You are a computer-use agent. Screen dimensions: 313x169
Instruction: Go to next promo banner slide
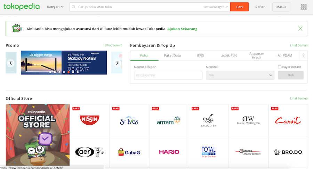click(117, 63)
